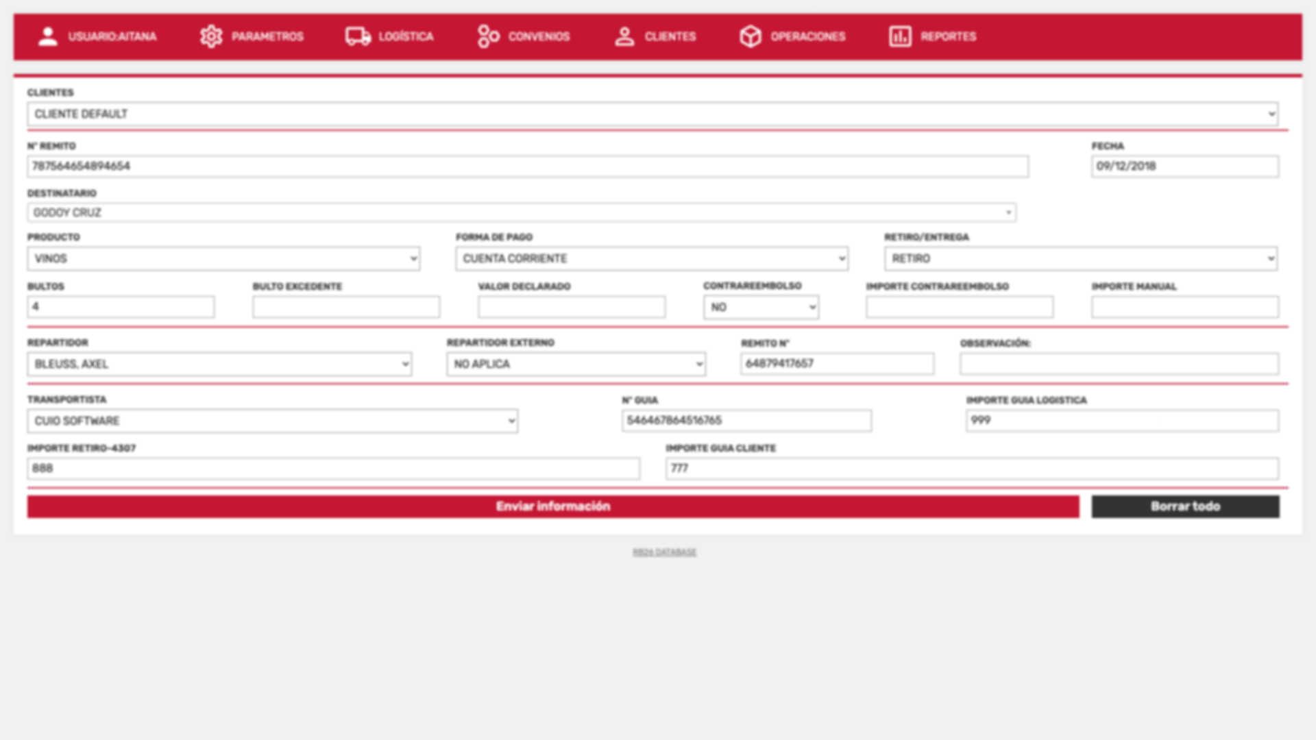Click the Importe Retiro field showing 888
Screen dimensions: 1316x740
334,469
